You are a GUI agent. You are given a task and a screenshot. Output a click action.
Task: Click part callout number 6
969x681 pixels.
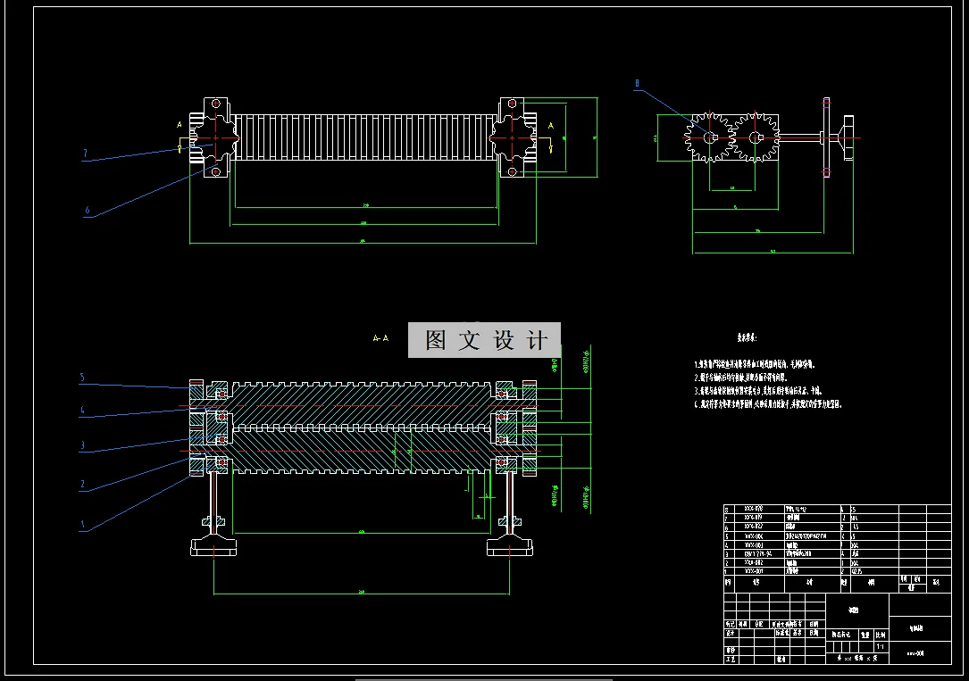(x=88, y=210)
